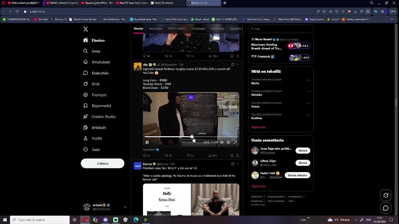The width and height of the screenshot is (399, 224).
Task: Go to Etusivu in sidebar
Action: pyautogui.click(x=94, y=40)
